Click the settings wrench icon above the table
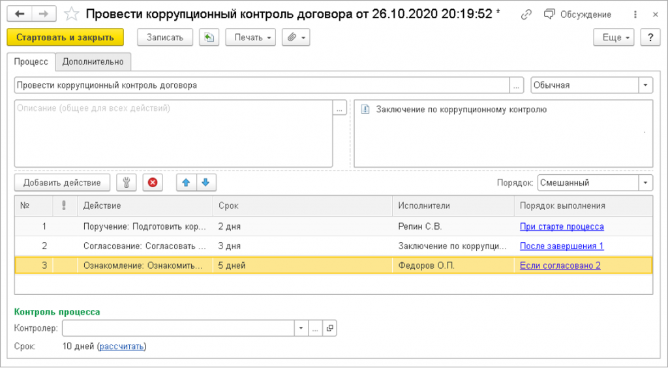 [126, 183]
